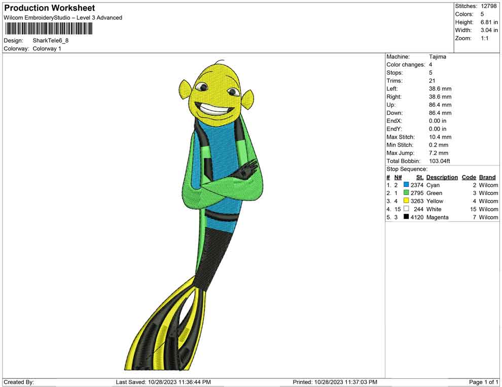Viewport: 502px width, 387px height.
Task: Click the 'N#' column header
Action: 398,177
